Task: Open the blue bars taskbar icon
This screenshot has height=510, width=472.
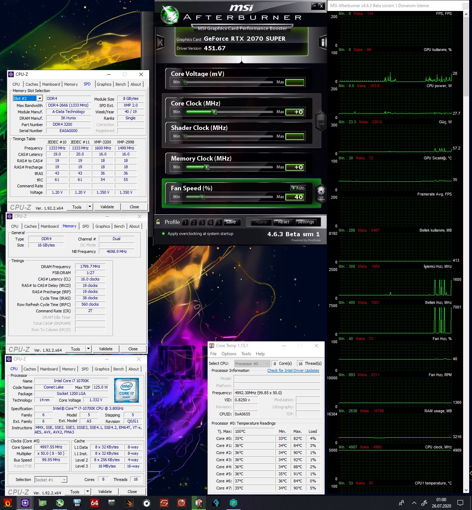Action: tap(77, 503)
